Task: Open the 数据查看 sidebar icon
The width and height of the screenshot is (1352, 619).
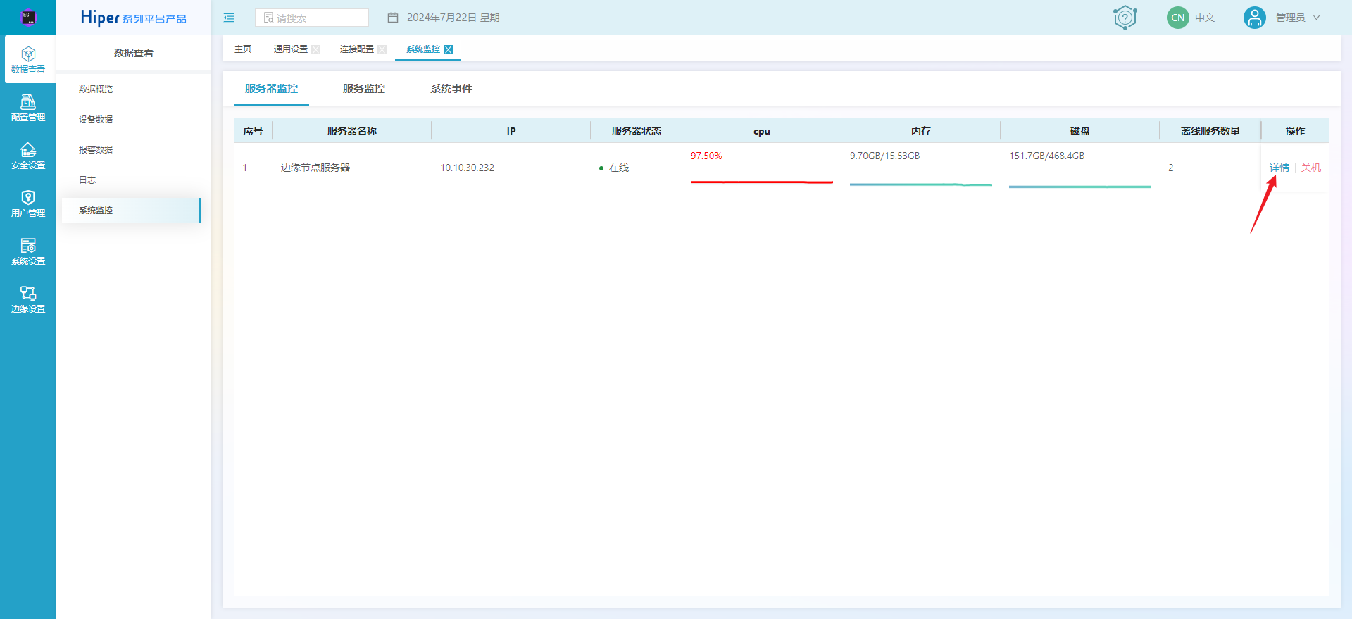Action: pyautogui.click(x=28, y=60)
